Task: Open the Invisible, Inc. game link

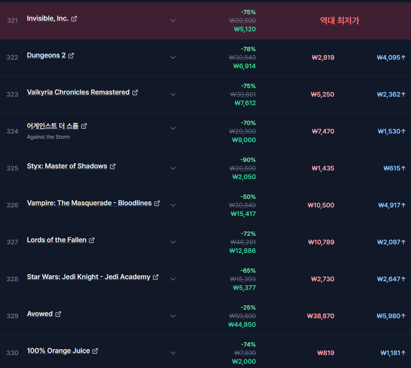Action: click(x=48, y=18)
